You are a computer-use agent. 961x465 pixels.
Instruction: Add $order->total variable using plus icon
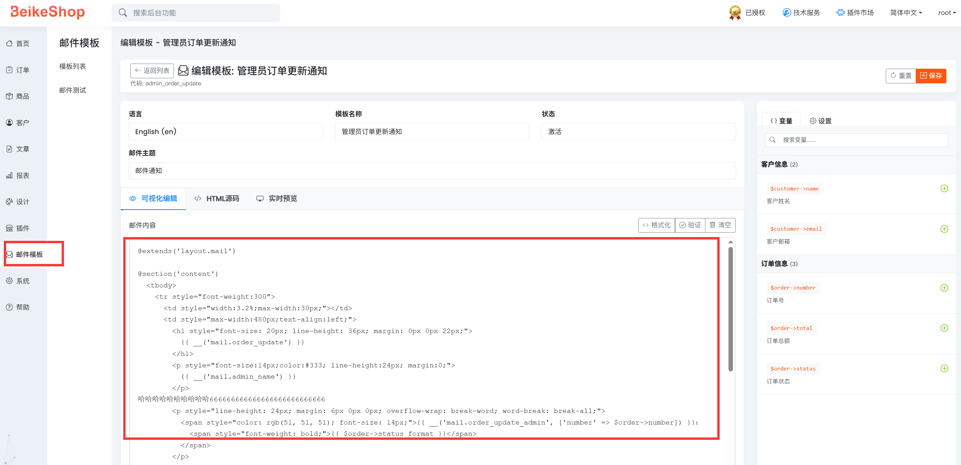click(x=944, y=328)
